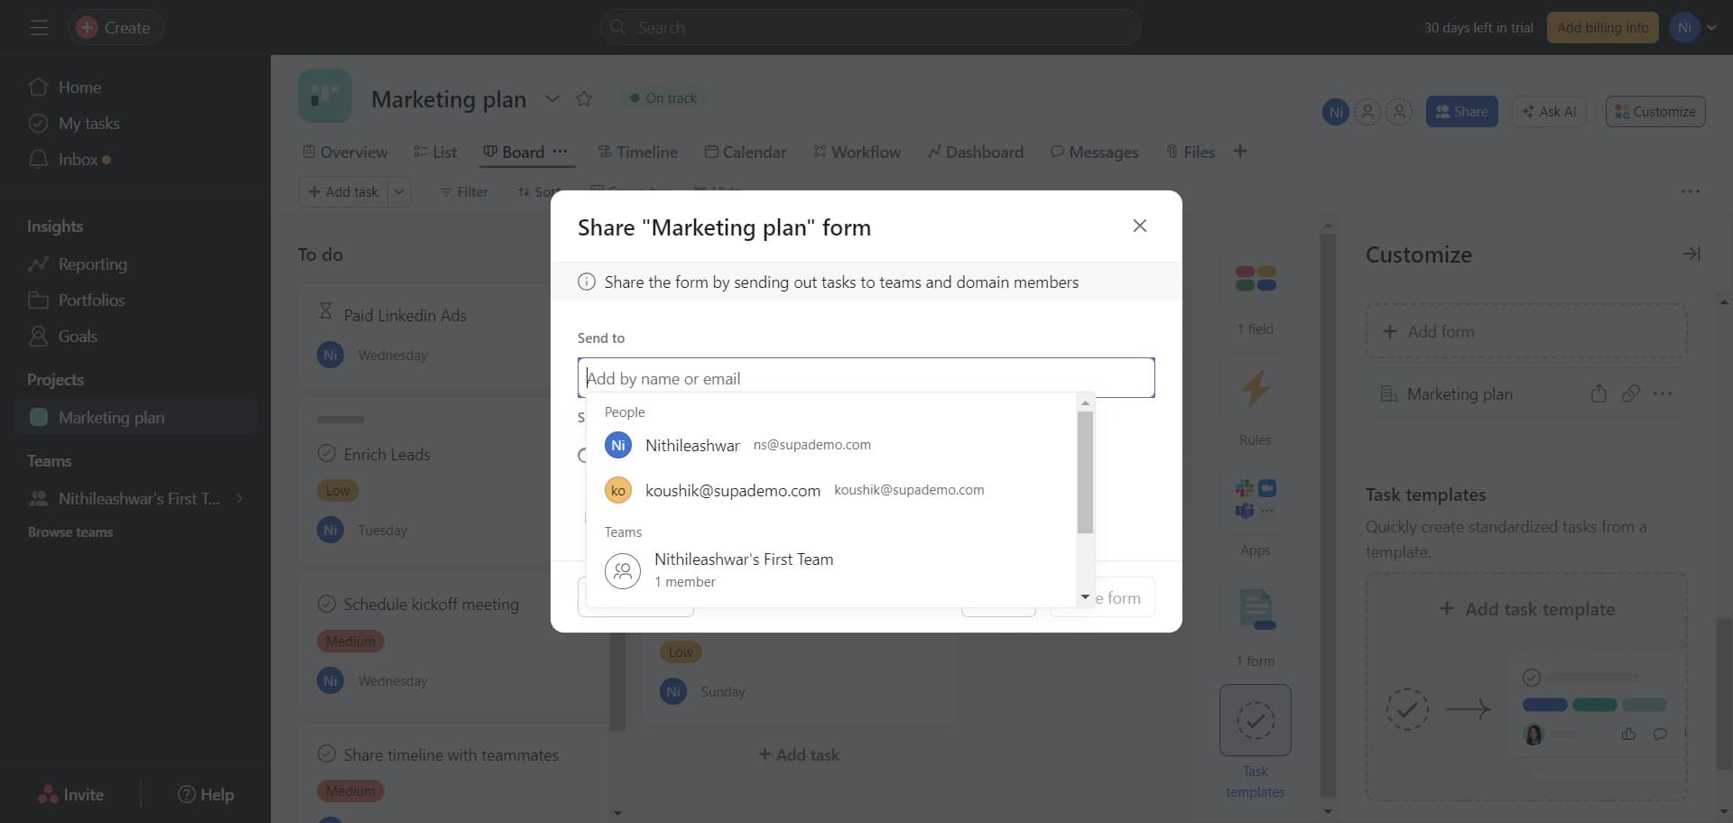Open Rules in the Customize panel
Viewport: 1733px width, 823px height.
pyautogui.click(x=1255, y=404)
